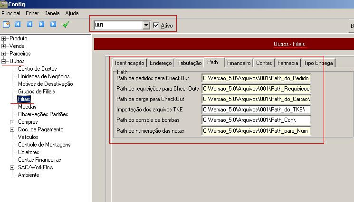This screenshot has height=202, width=354.
Task: Expand the Venda tree node
Action: 4,46
